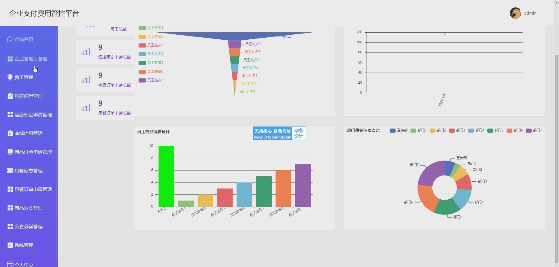Toggle 员工姓名3 legend in funnel chart
The width and height of the screenshot is (559, 267).
point(151,45)
